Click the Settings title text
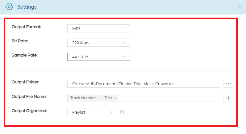This screenshot has width=246, height=134. click(27, 7)
